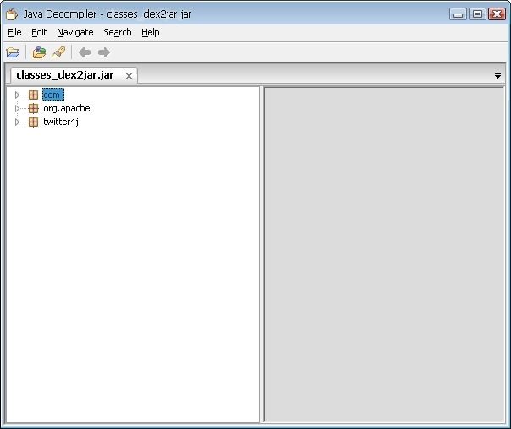Select the com tree item
The height and width of the screenshot is (429, 511).
(x=53, y=95)
